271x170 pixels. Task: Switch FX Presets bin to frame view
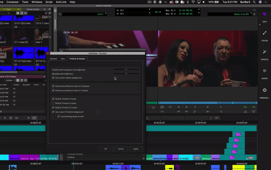pyautogui.click(x=22, y=80)
